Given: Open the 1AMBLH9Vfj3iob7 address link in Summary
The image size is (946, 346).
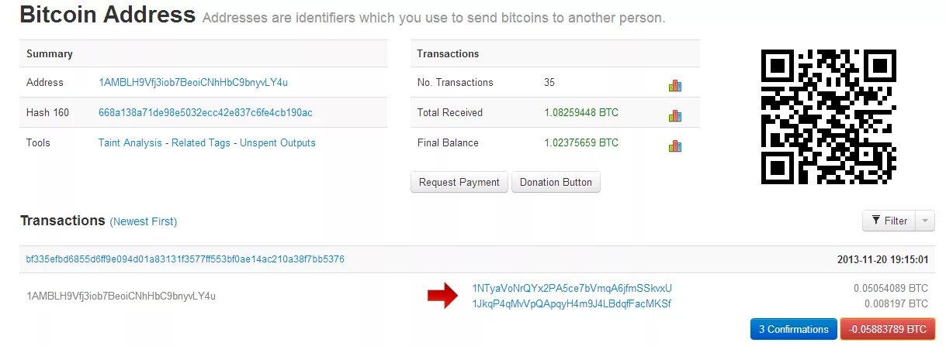Looking at the screenshot, I should (193, 82).
